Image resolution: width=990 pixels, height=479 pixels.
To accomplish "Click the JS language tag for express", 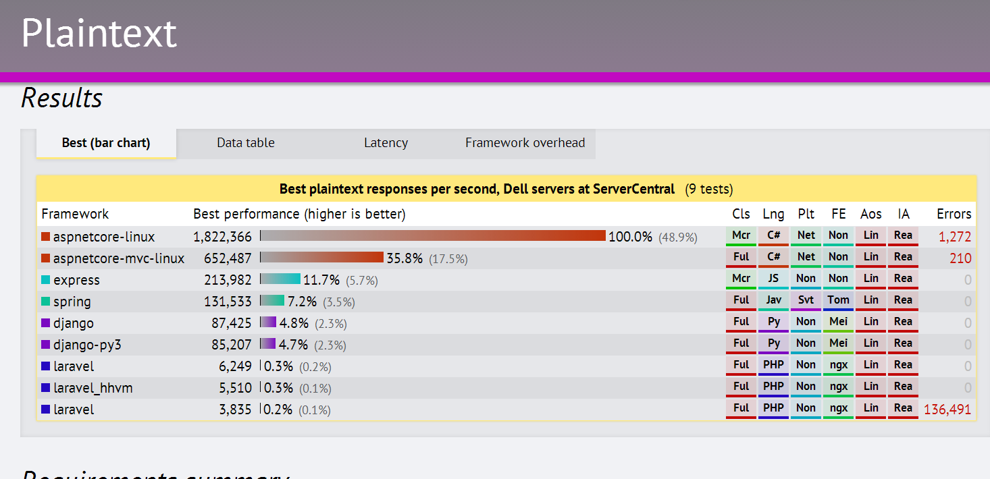I will [773, 279].
